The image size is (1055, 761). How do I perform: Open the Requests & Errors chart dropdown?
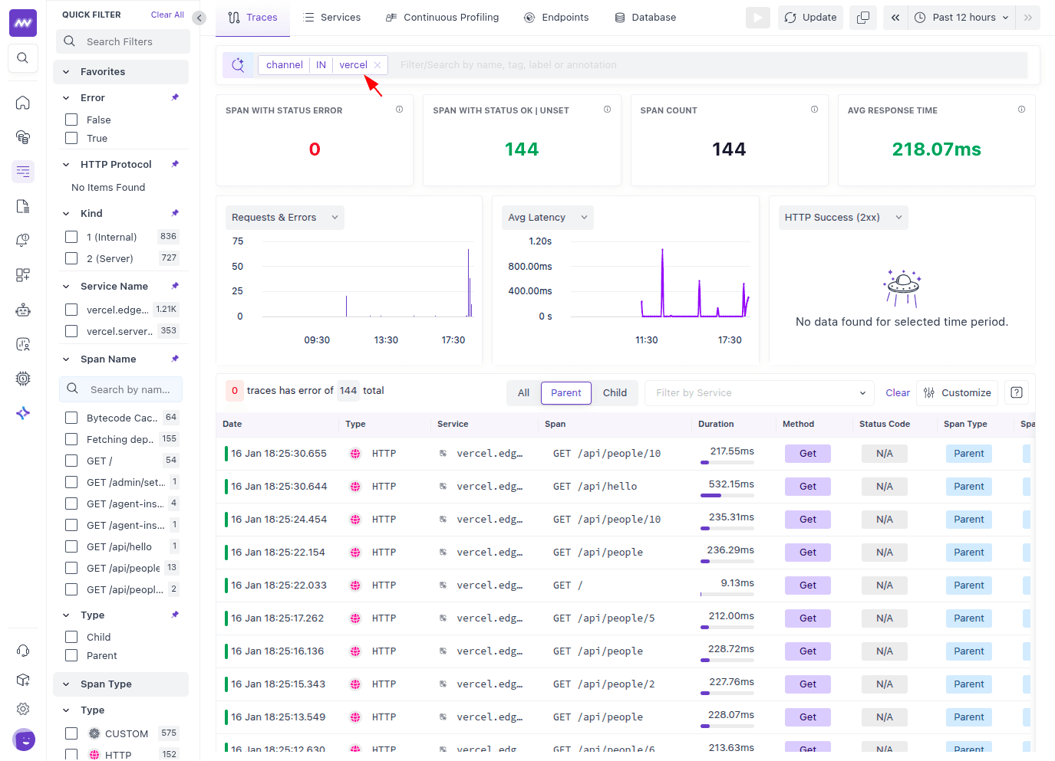[x=285, y=217]
